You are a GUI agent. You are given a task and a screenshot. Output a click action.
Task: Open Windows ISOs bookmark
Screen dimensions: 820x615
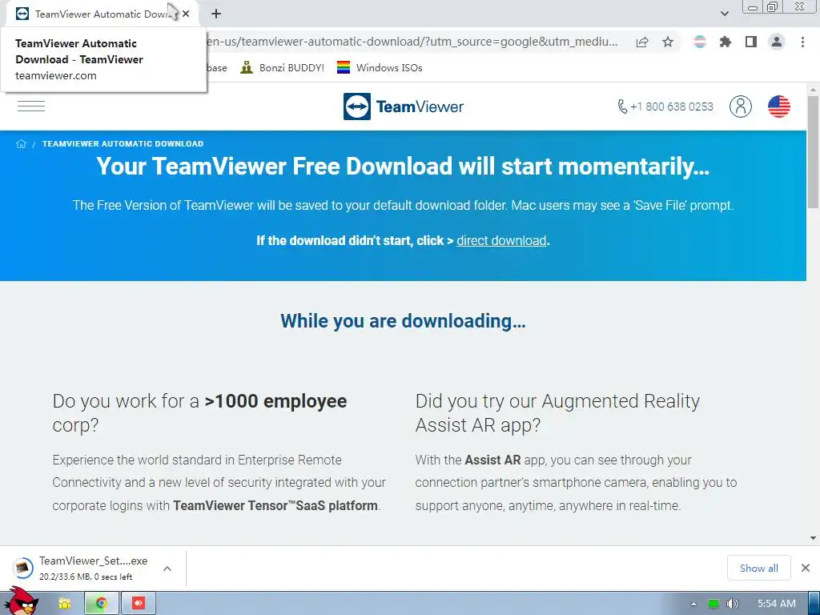click(380, 67)
